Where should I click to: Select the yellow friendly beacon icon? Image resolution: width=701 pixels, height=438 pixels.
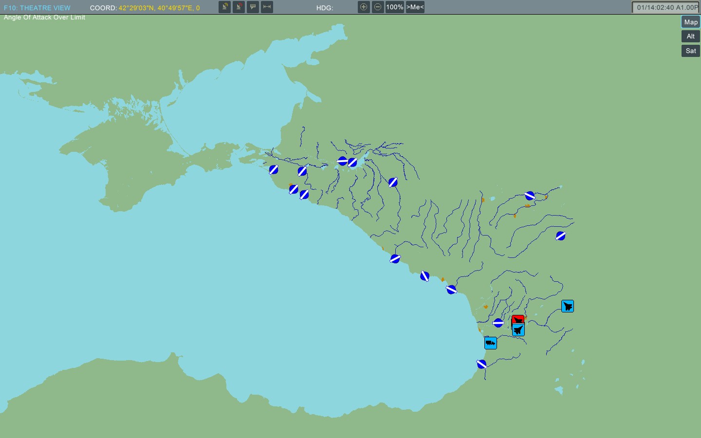pyautogui.click(x=224, y=7)
